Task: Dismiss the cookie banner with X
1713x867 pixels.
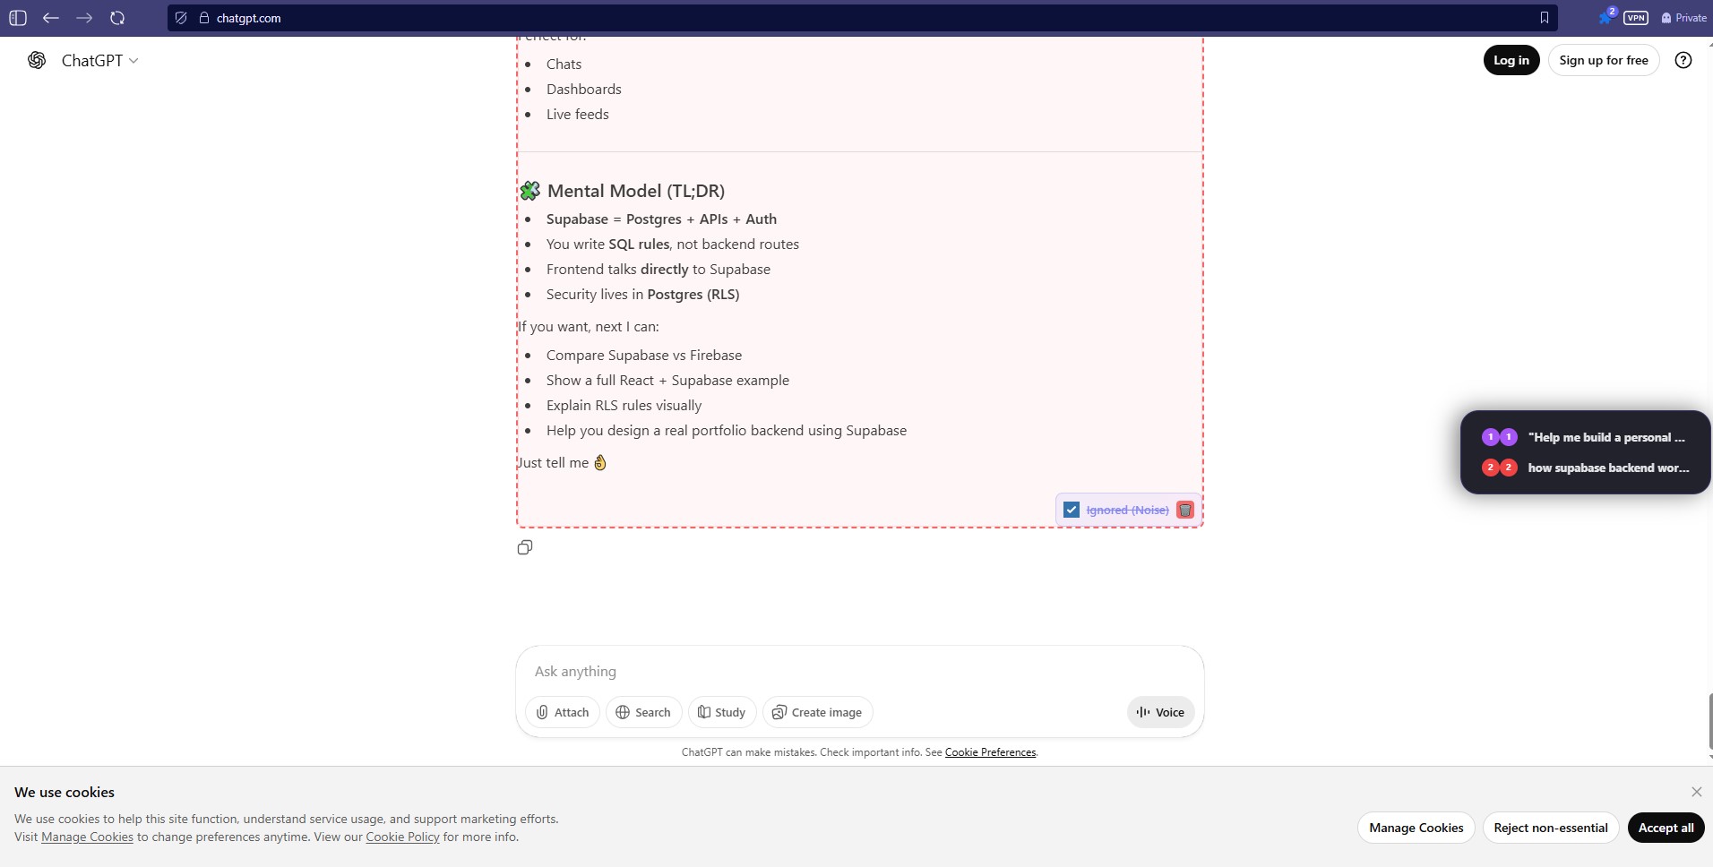Action: coord(1696,792)
